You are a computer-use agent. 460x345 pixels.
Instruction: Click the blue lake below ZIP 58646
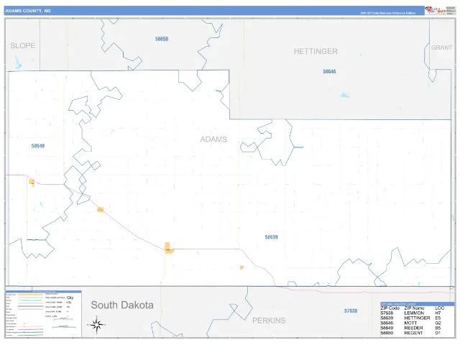pyautogui.click(x=345, y=96)
